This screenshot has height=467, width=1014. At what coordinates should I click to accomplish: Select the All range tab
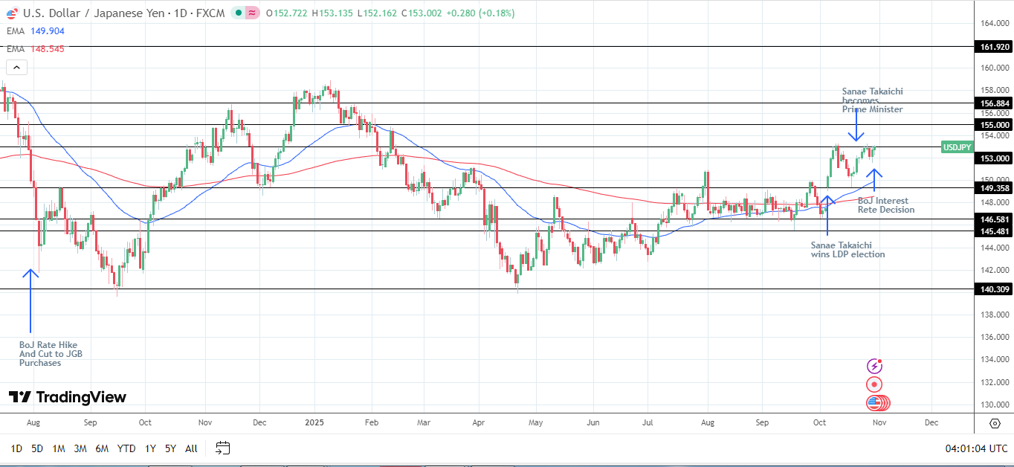pos(191,448)
